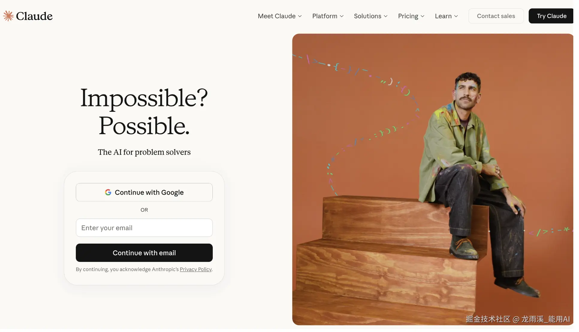This screenshot has width=579, height=332.
Task: Expand the Meet Claude chevron
Action: point(300,16)
